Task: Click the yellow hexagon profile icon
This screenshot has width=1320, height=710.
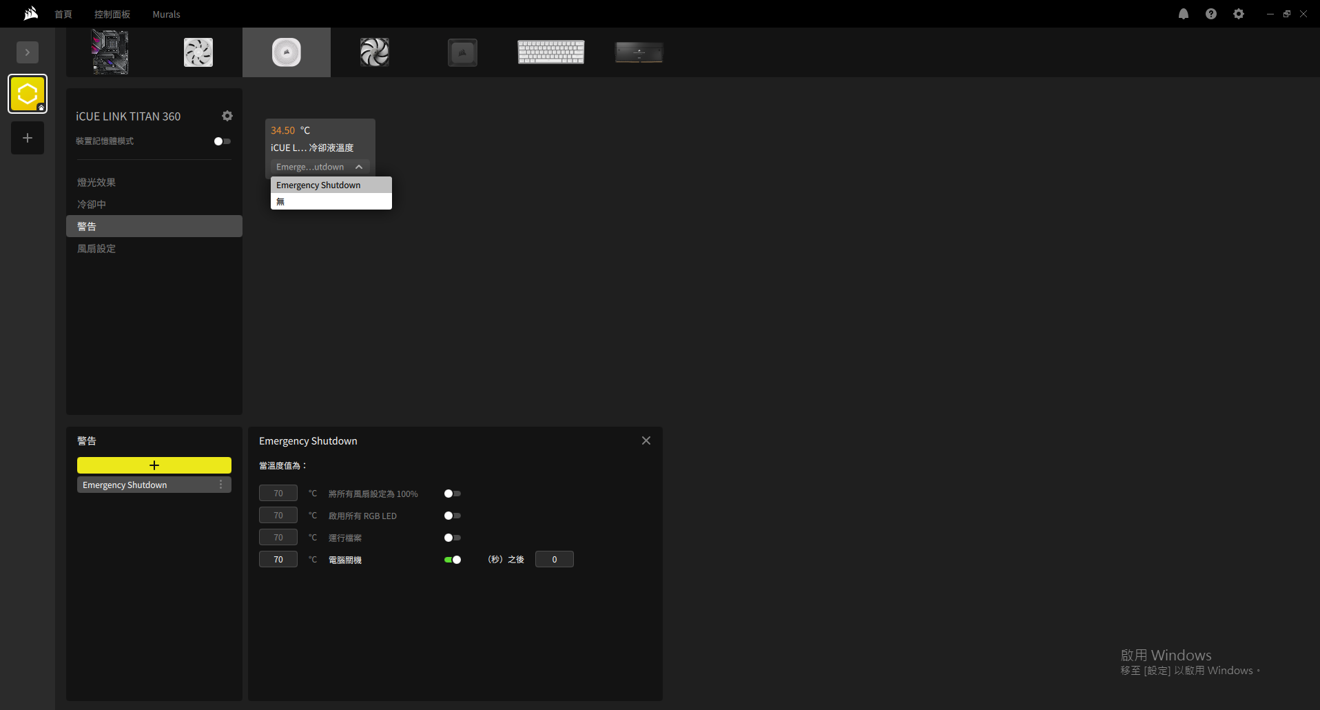Action: click(28, 94)
